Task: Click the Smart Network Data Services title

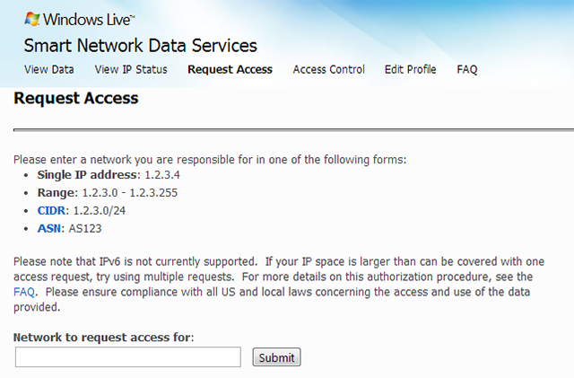Action: click(141, 46)
